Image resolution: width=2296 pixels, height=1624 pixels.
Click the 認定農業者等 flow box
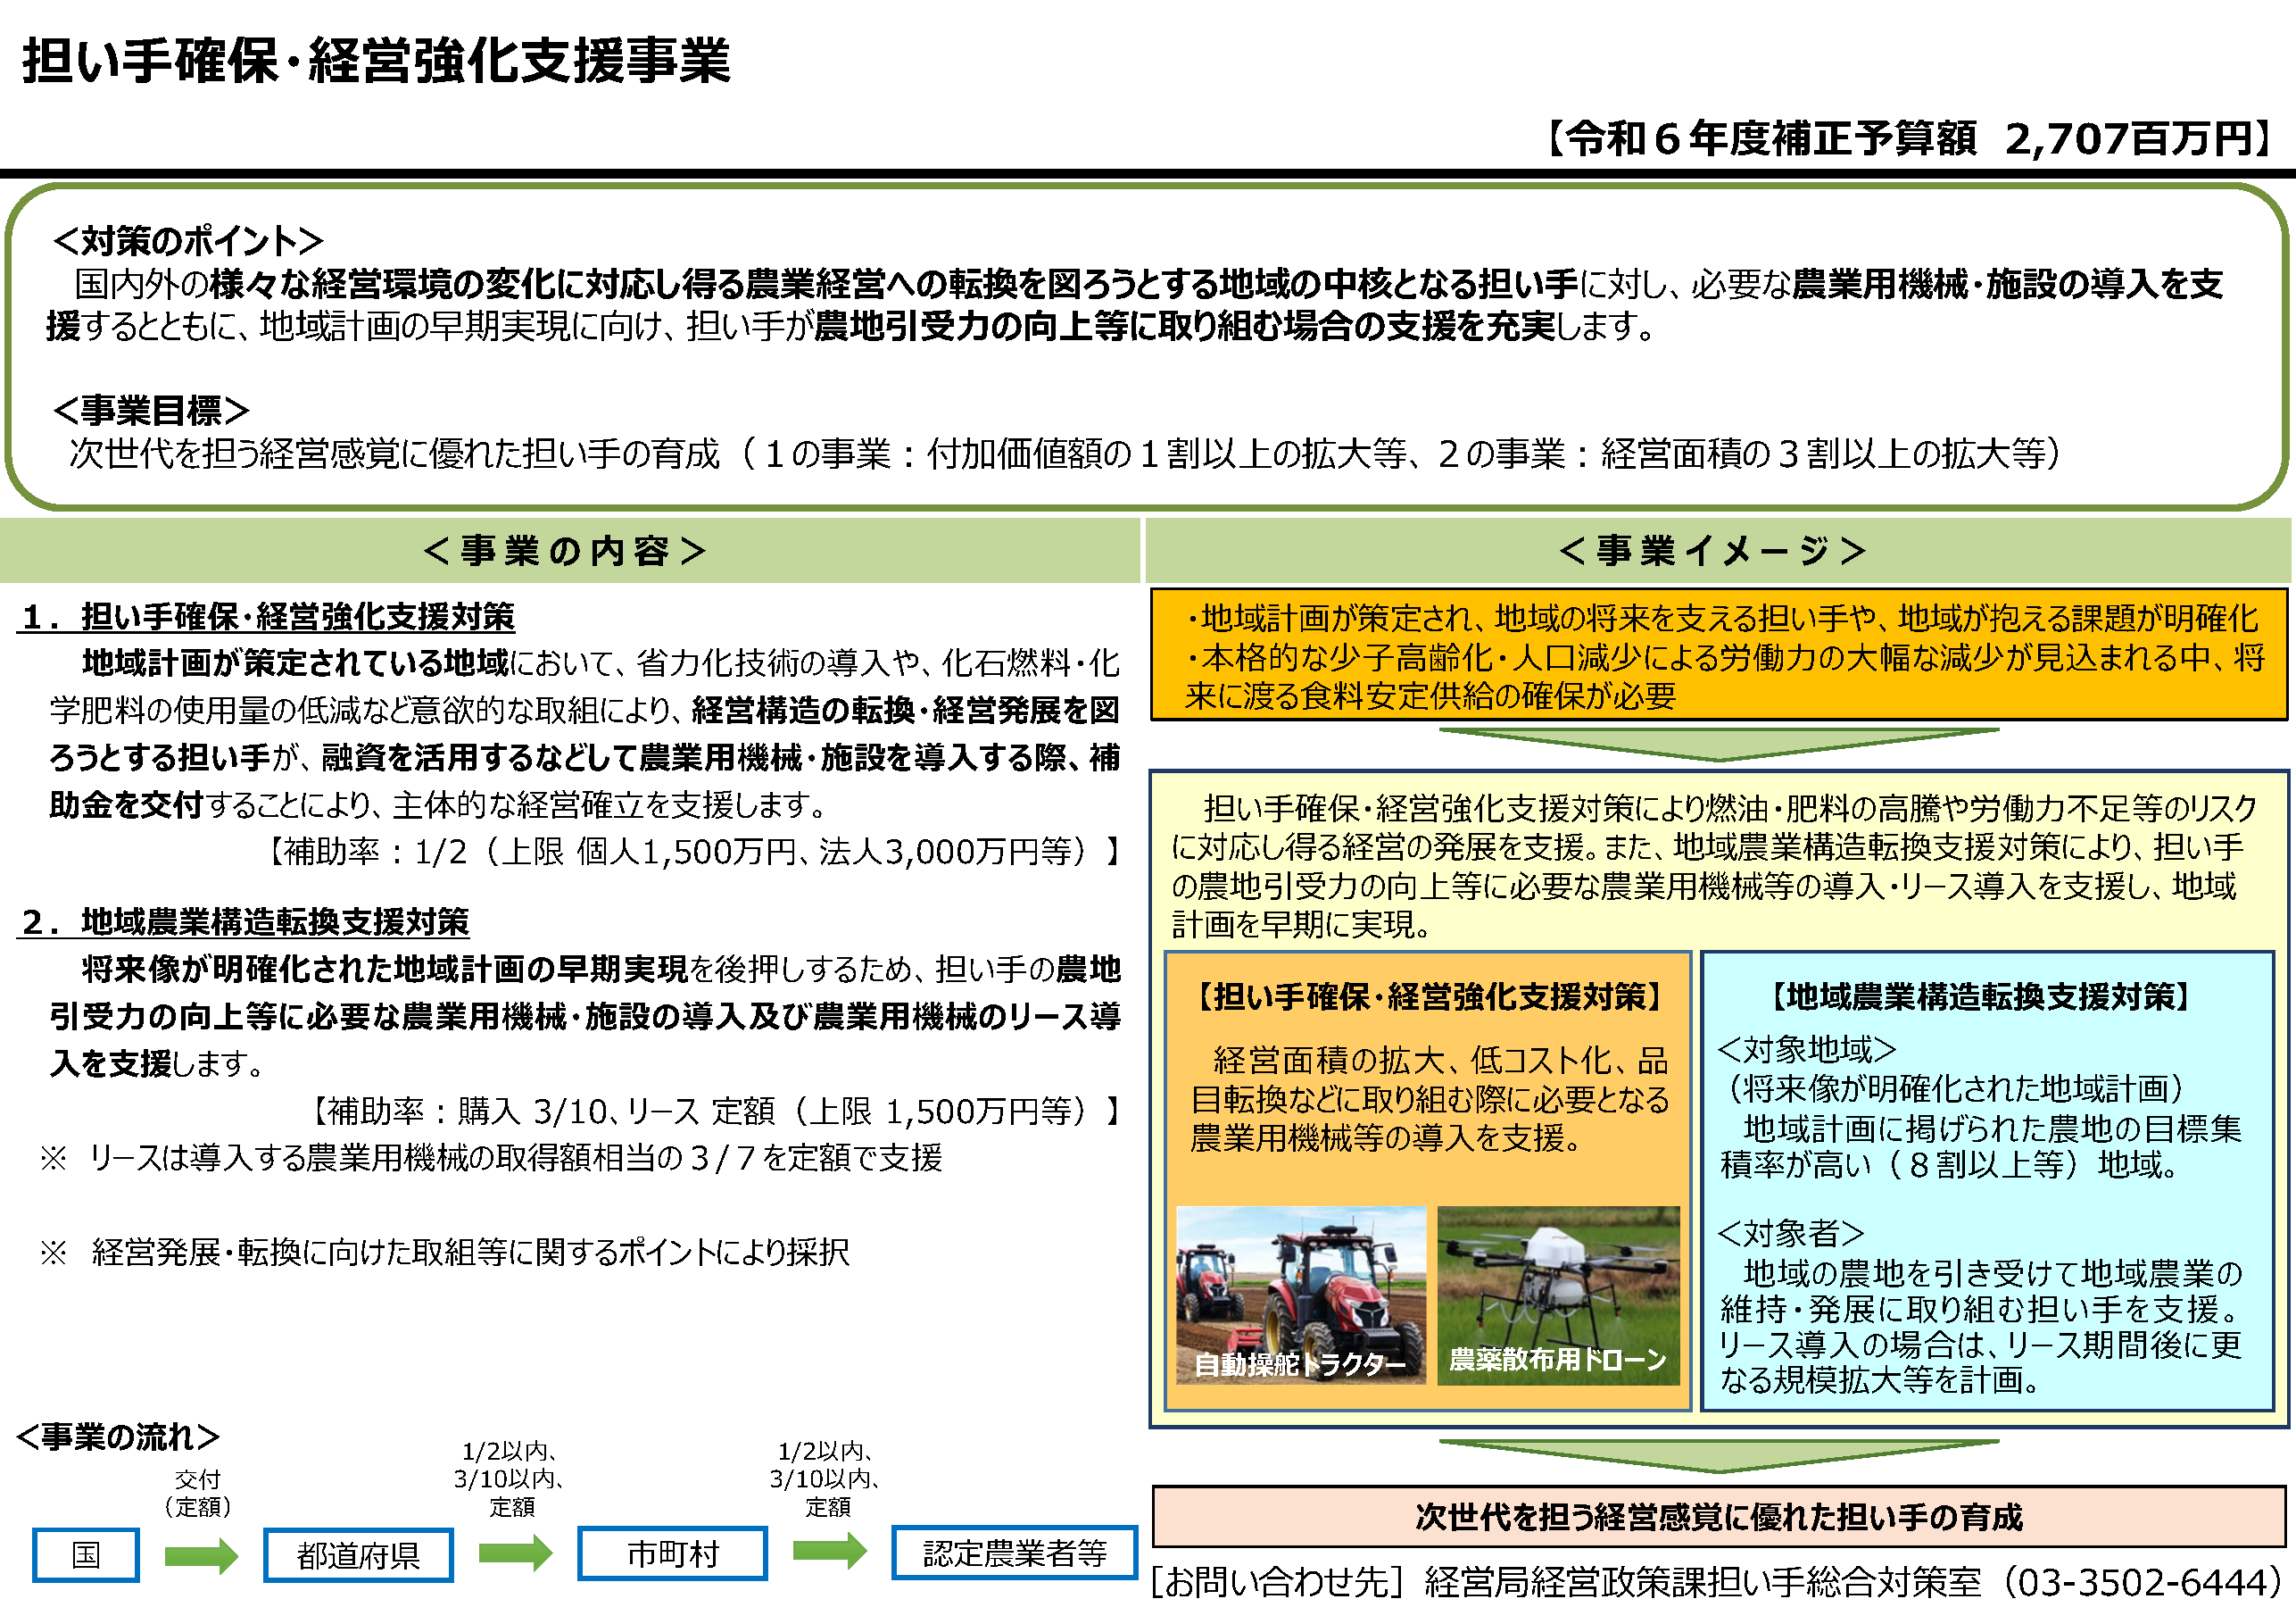point(1014,1552)
